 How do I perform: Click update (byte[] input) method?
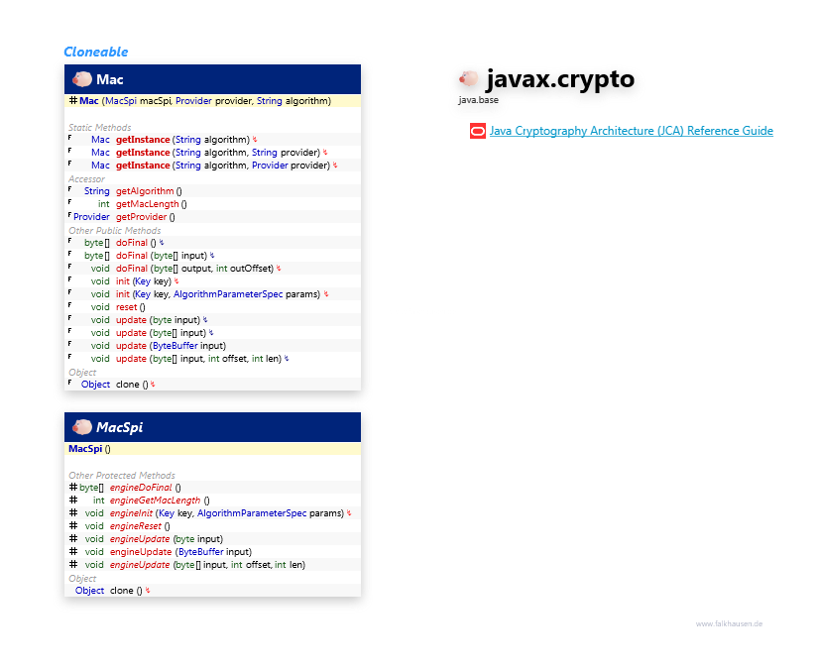pos(161,333)
